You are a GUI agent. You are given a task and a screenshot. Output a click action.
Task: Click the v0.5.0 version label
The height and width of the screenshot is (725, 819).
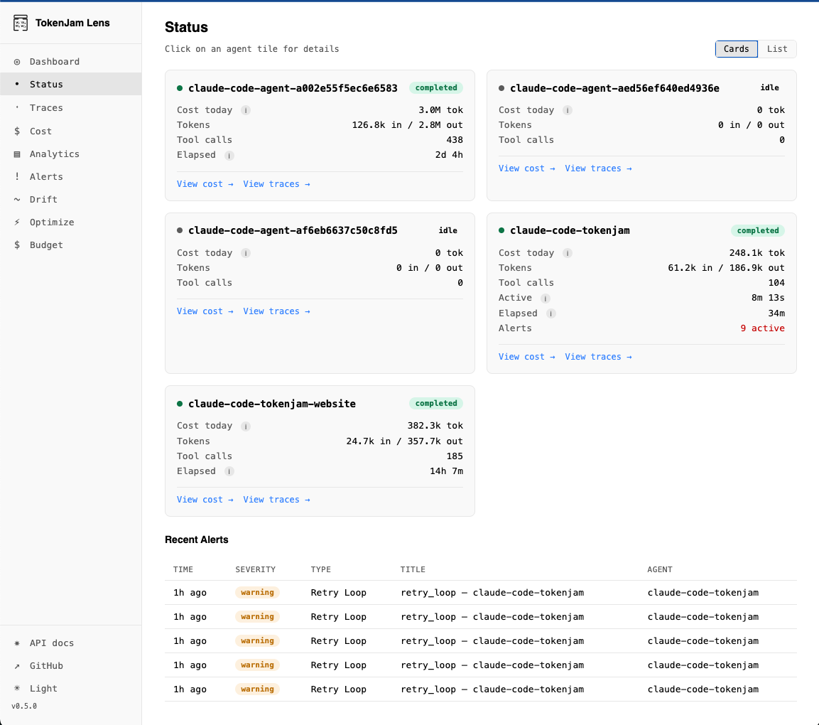coord(24,707)
